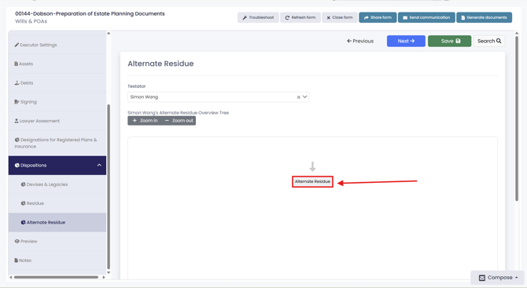Save the Alternate Residue form
Viewport: 527px width, 288px height.
[449, 41]
